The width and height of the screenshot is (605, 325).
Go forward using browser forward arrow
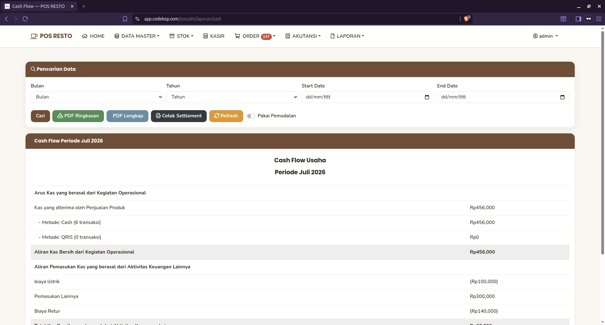(16, 19)
